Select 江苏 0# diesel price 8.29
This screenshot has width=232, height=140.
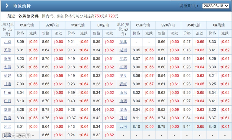212,59
